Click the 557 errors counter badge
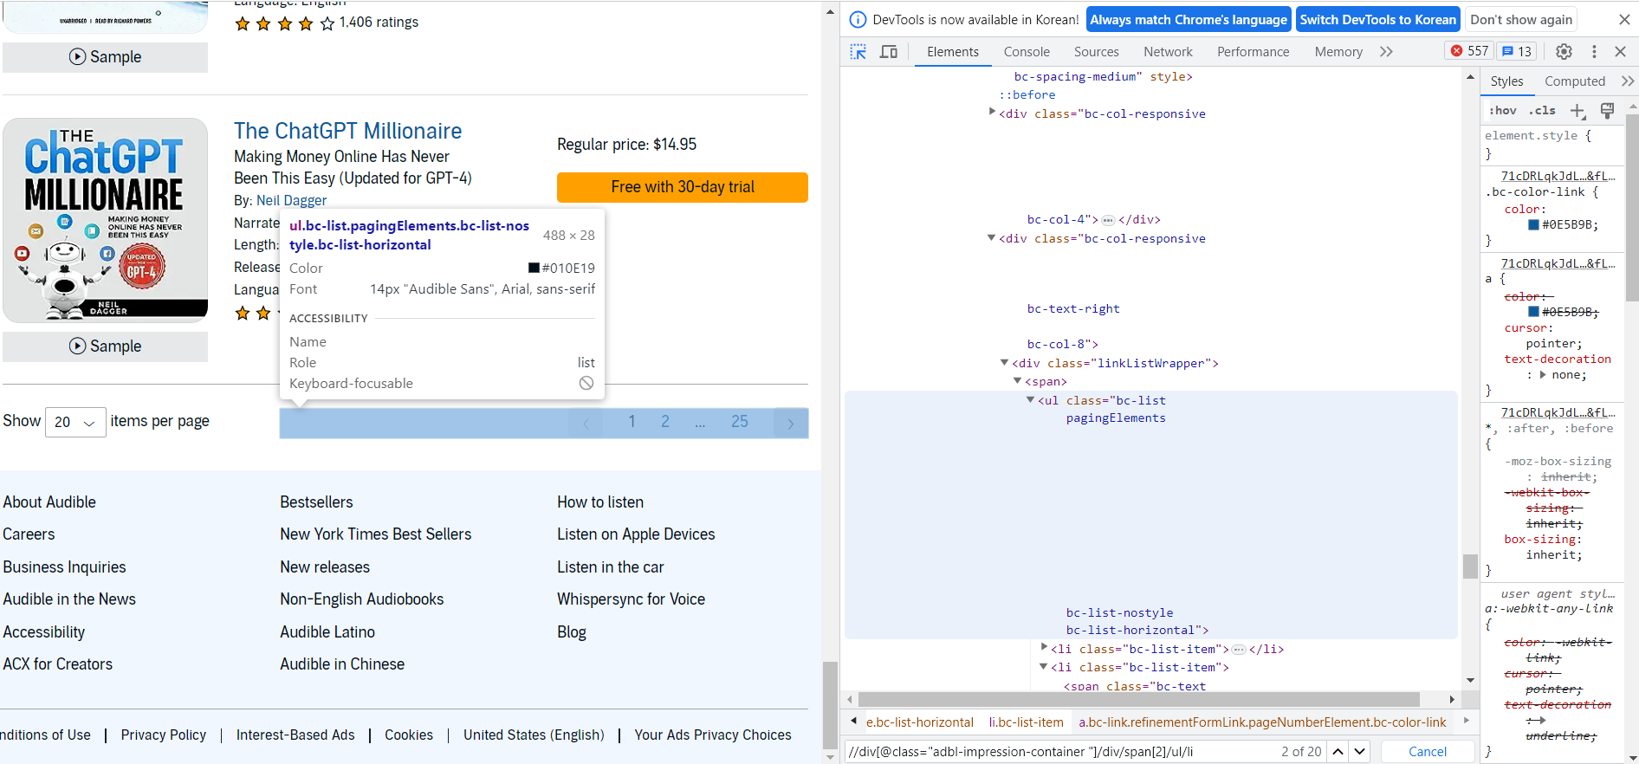The width and height of the screenshot is (1639, 764). [x=1470, y=51]
